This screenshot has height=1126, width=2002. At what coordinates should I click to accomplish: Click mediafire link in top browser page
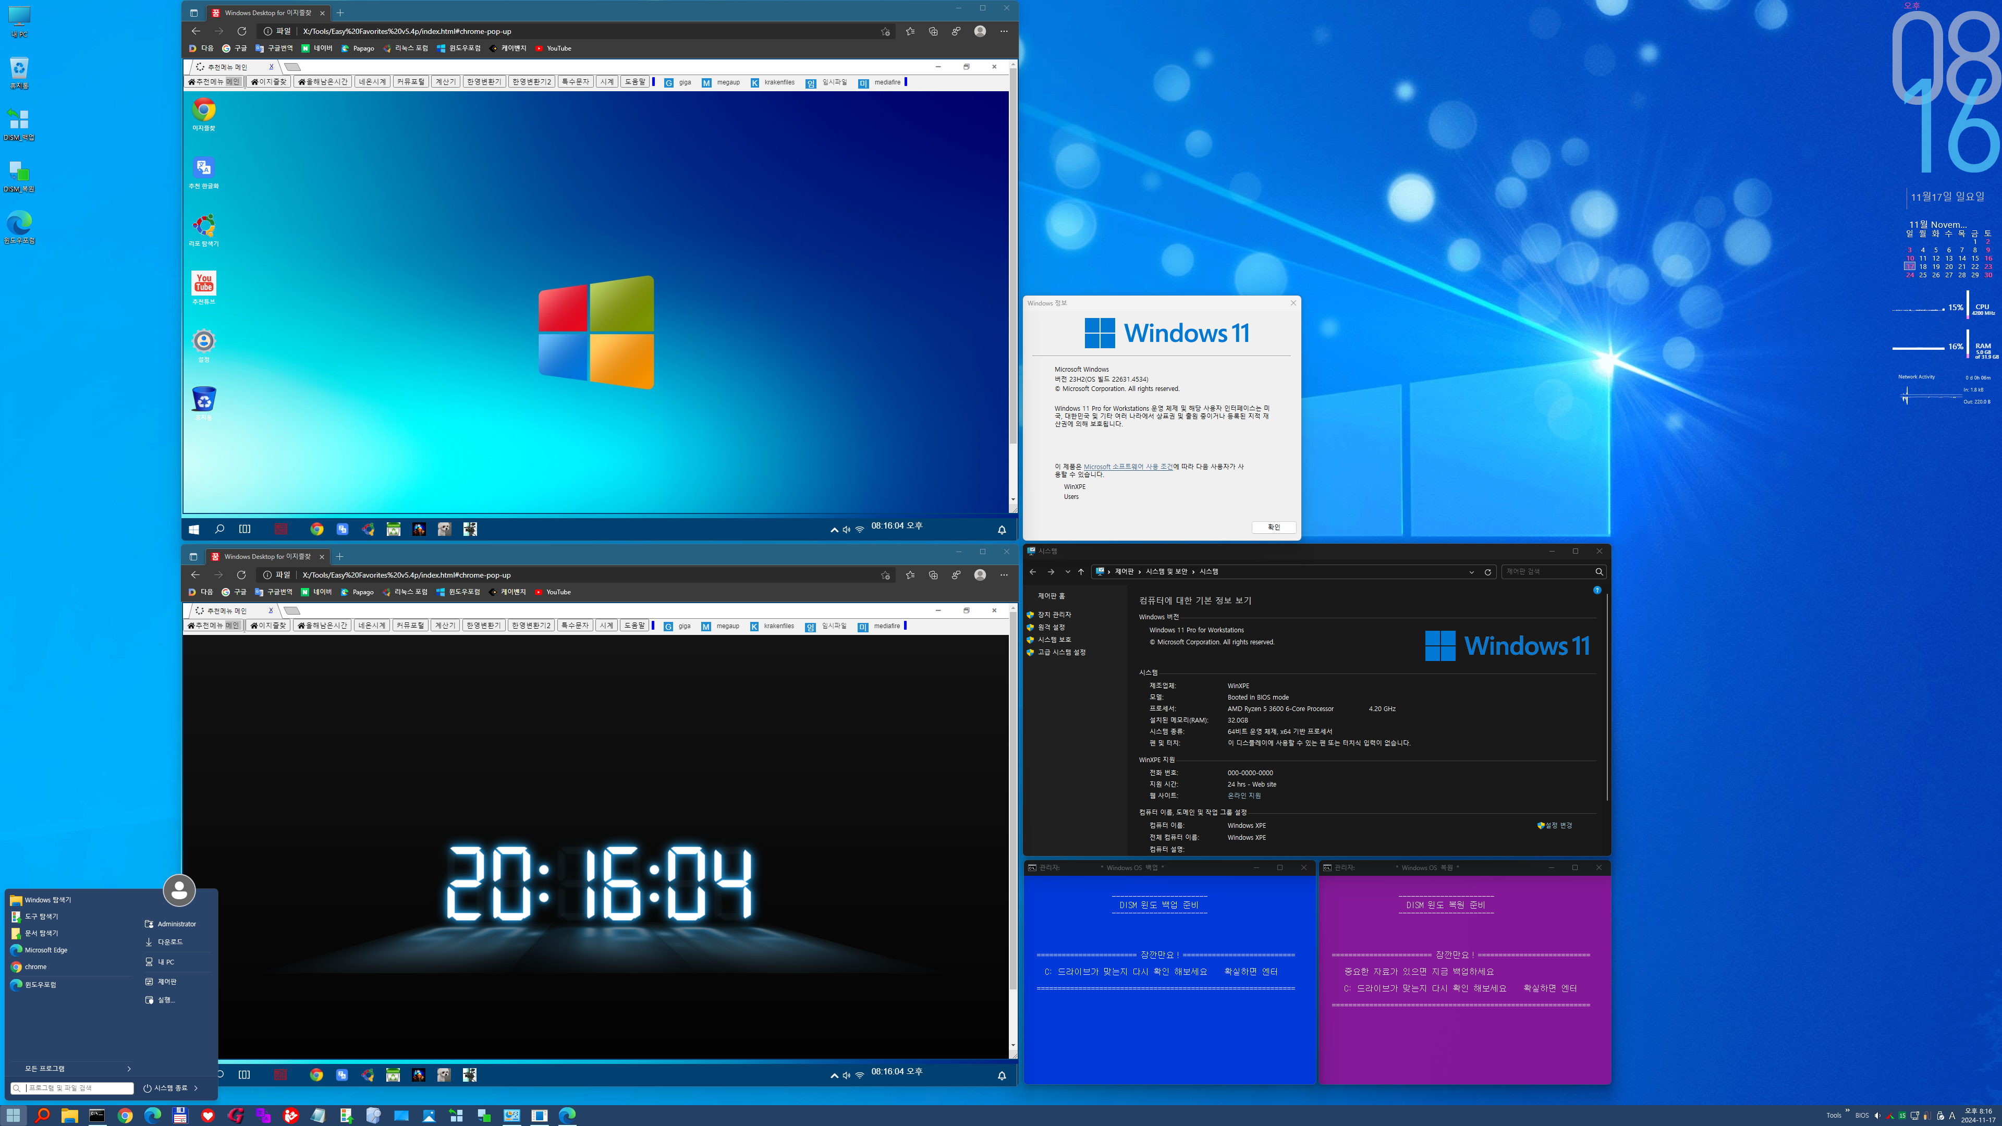pos(881,82)
